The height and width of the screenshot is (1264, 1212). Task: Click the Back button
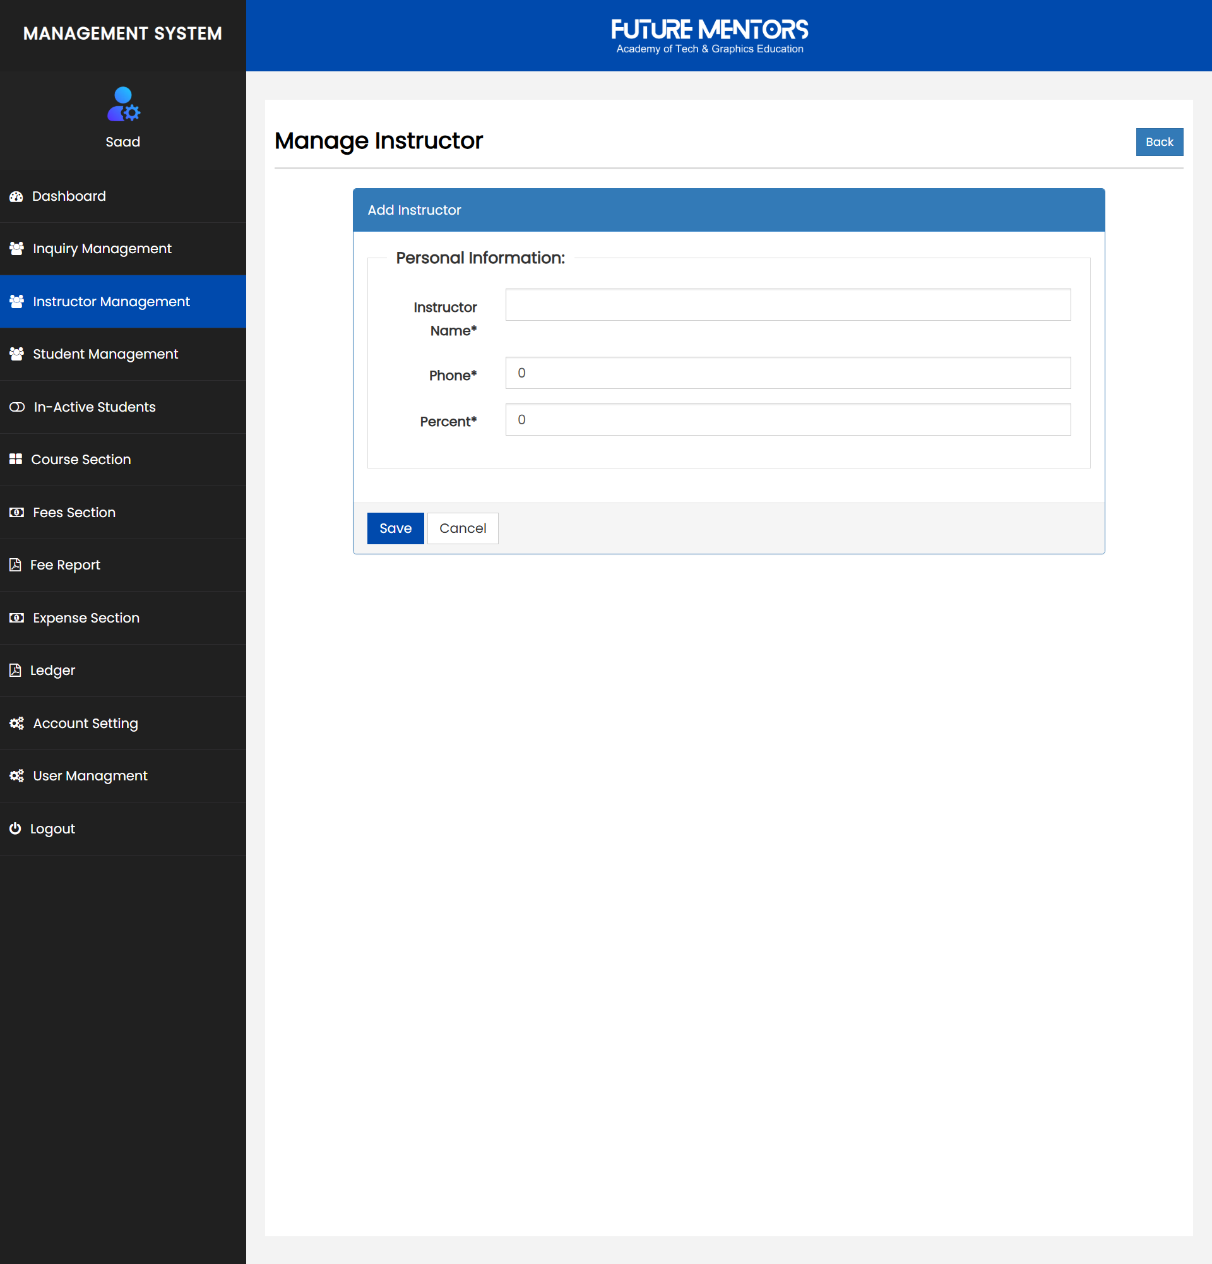click(x=1158, y=142)
